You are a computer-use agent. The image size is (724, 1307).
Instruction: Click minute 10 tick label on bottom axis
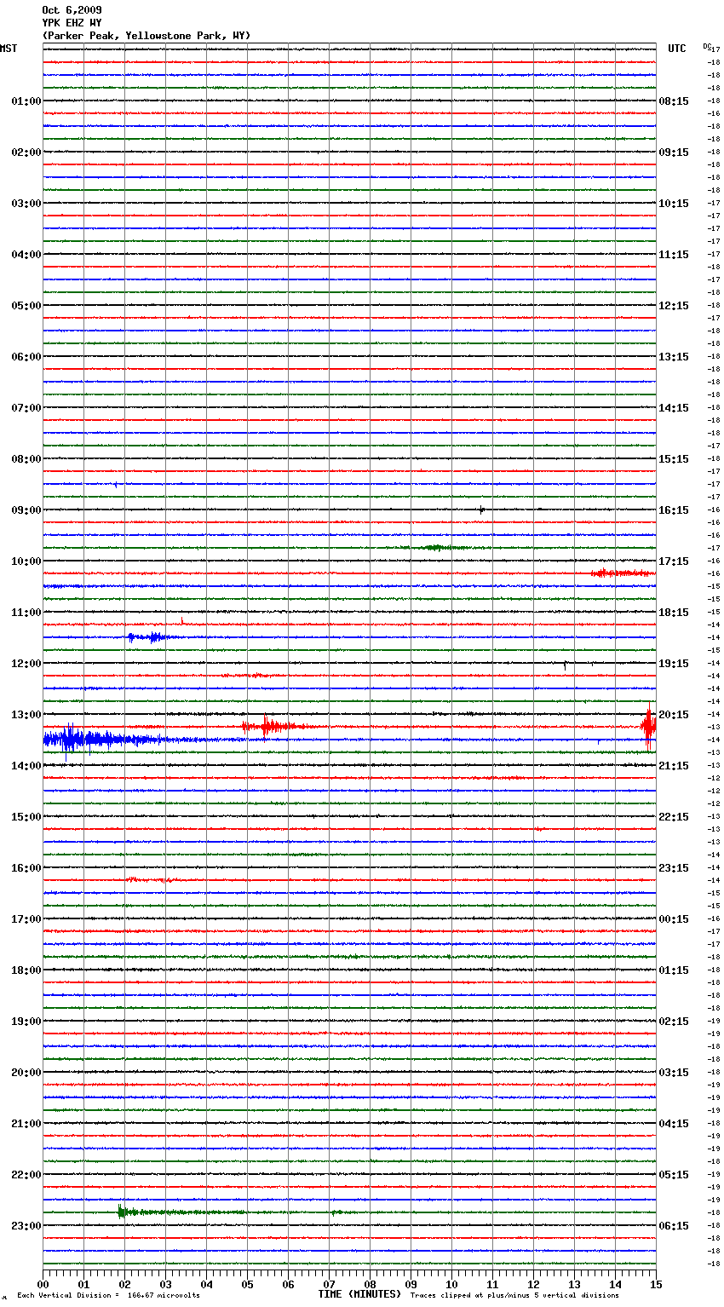(451, 1284)
